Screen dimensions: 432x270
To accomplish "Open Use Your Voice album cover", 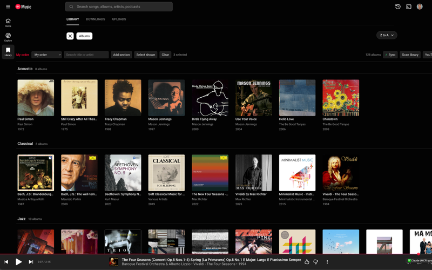I will click(254, 98).
